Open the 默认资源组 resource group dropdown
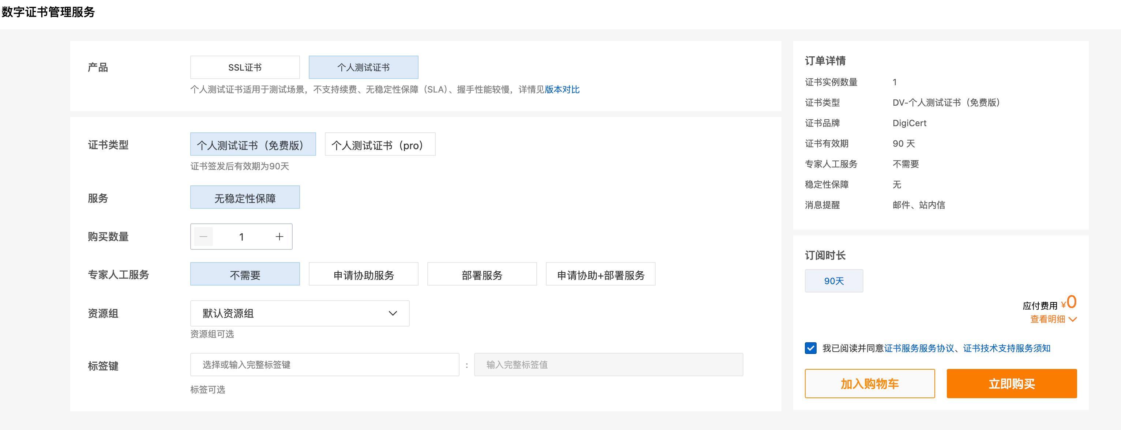Screen dimensions: 1121x430 coord(299,313)
